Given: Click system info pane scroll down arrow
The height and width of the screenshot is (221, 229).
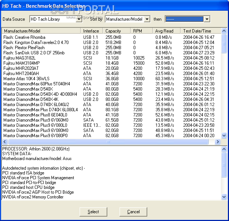Looking at the screenshot, I should point(224,197).
